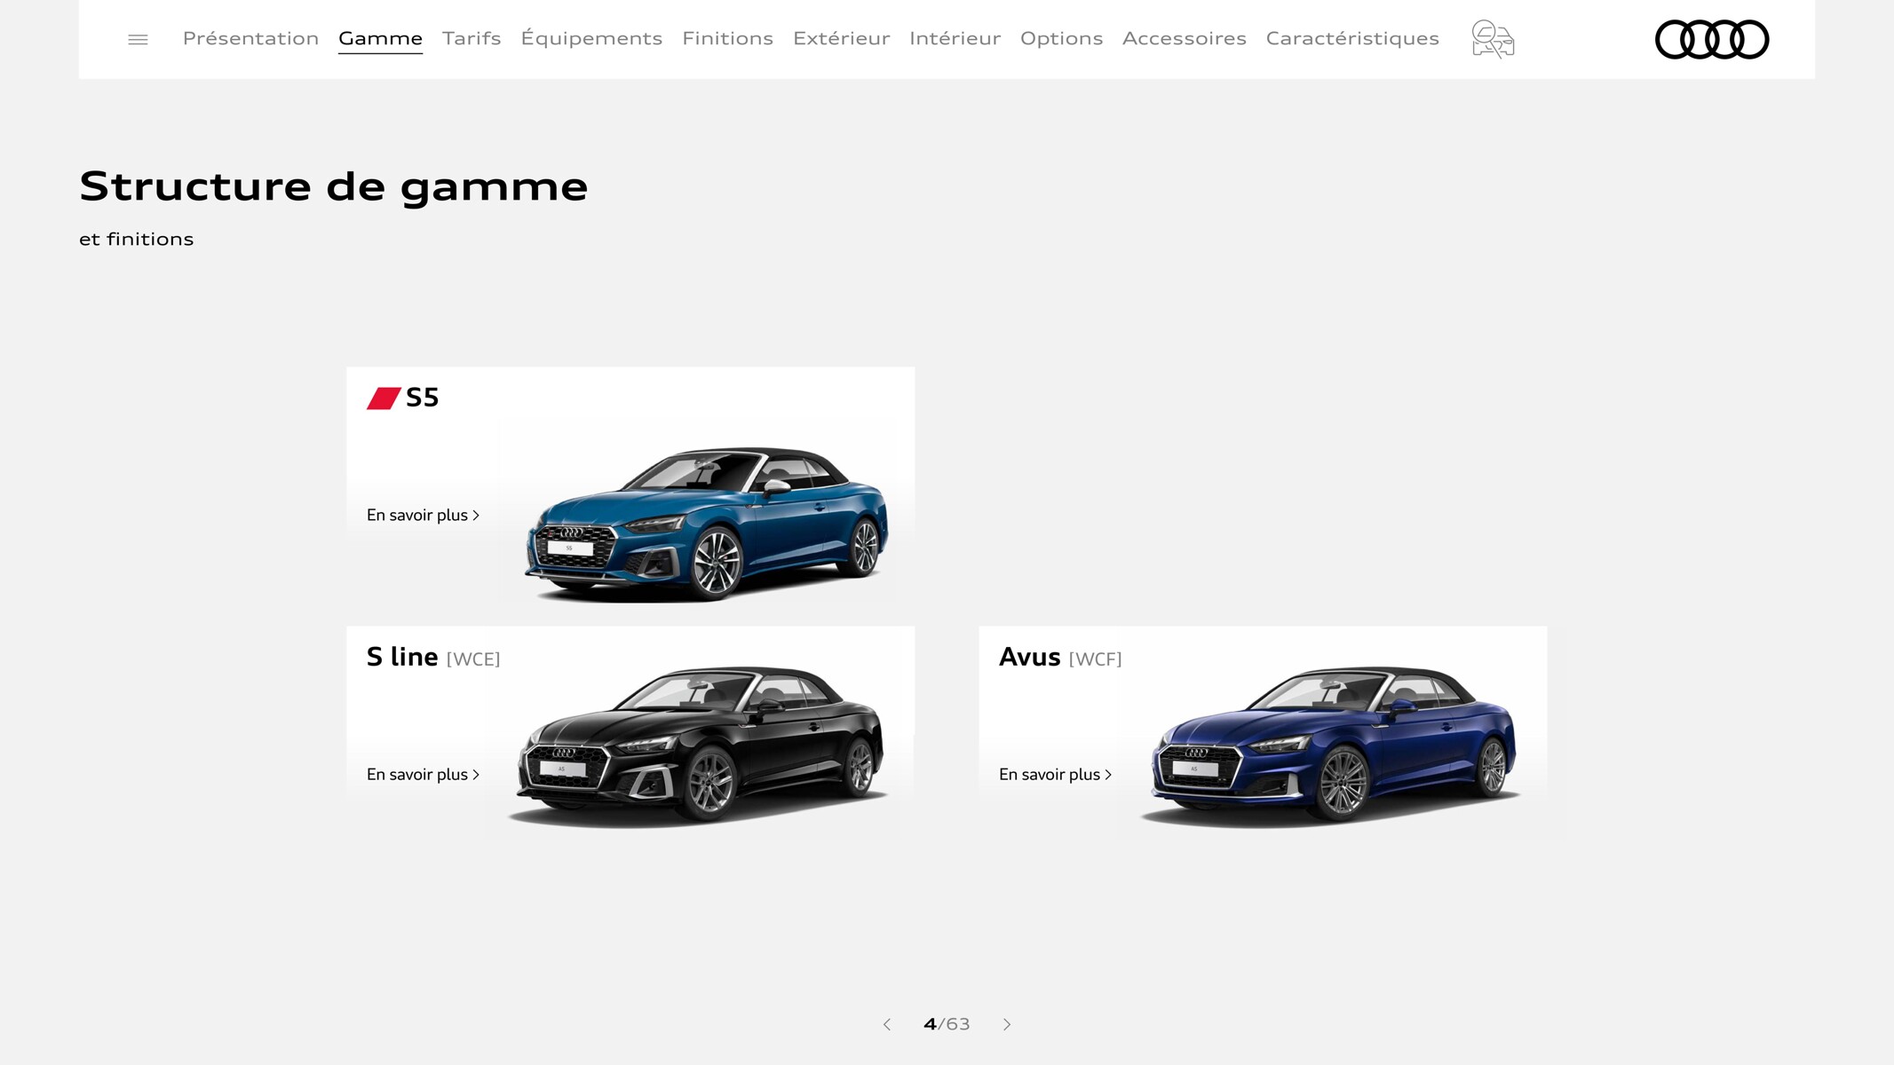Screen dimensions: 1894x1065
Task: Switch to the Finitions tab
Action: pyautogui.click(x=727, y=38)
